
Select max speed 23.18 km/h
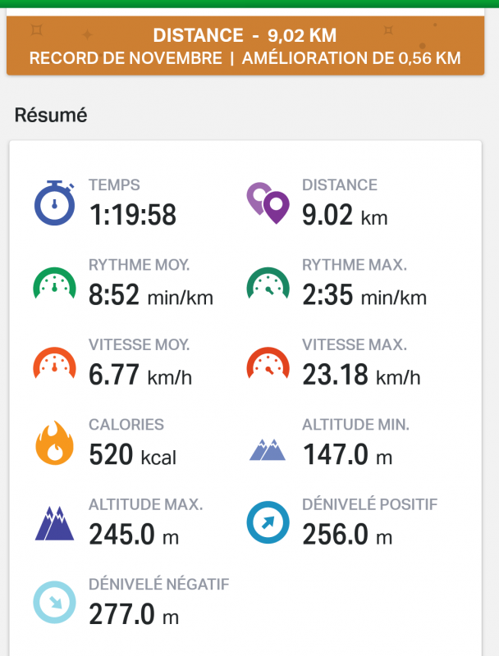361,375
